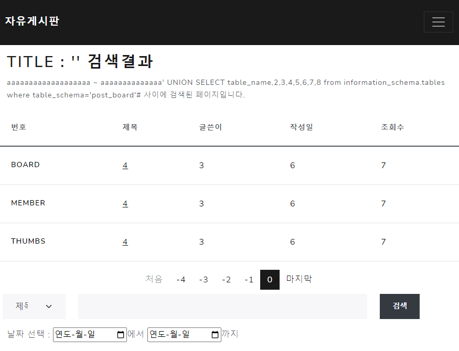Go to page -4

click(180, 280)
